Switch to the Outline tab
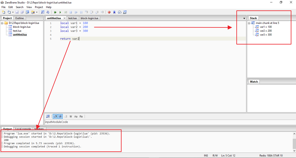 click(19, 18)
